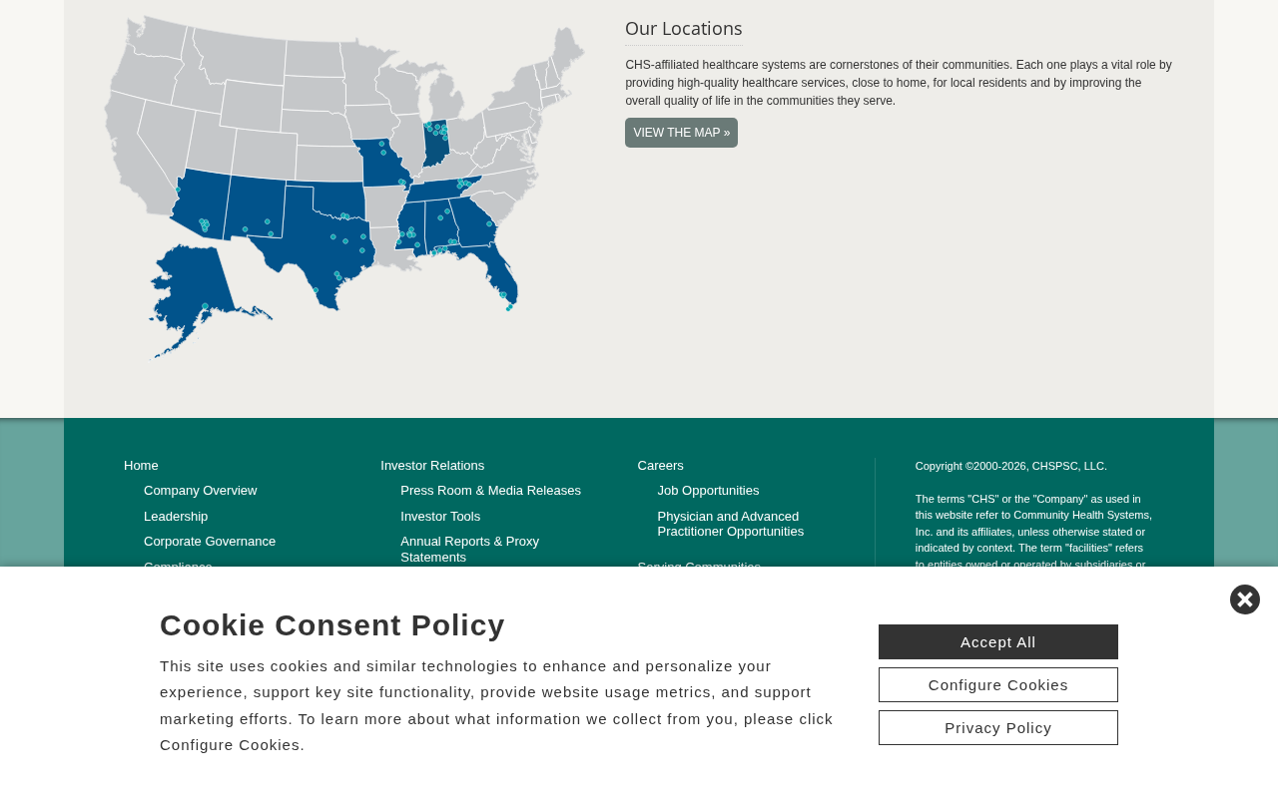The height and width of the screenshot is (798, 1278).
Task: Close the cookie consent banner
Action: 1244,599
